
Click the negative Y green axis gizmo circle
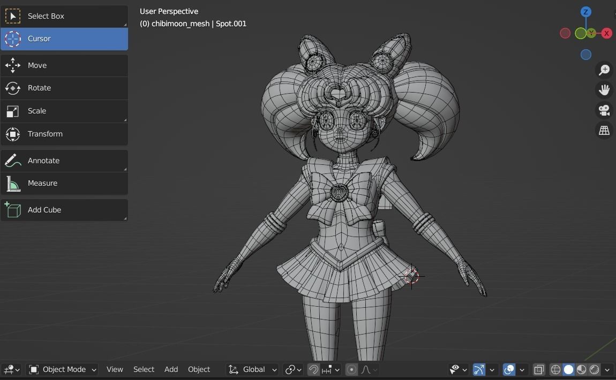click(x=580, y=33)
